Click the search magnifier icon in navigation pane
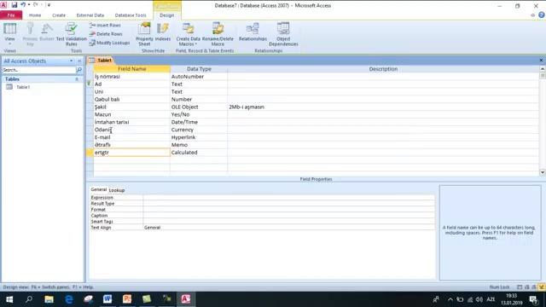This screenshot has height=307, width=546. click(79, 70)
